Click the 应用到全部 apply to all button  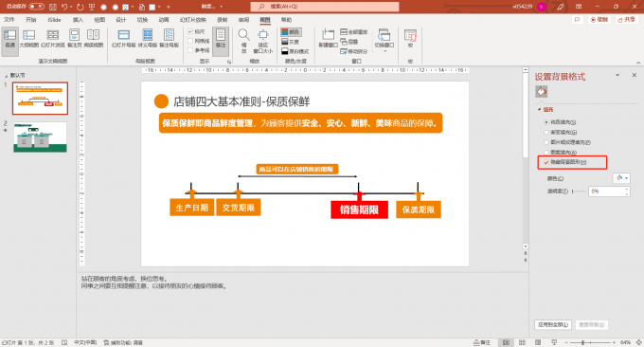click(553, 324)
